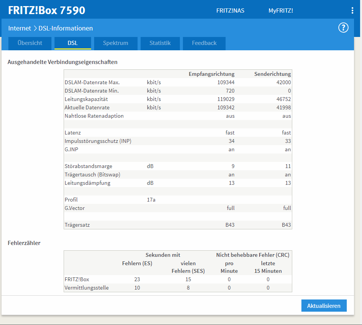Click the Nicht behebbare Fehler (CRC) header
Viewport: 362px width, 325px height.
click(x=253, y=255)
